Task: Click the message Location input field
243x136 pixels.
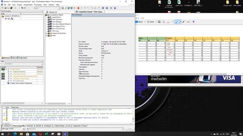Action: click(77, 129)
